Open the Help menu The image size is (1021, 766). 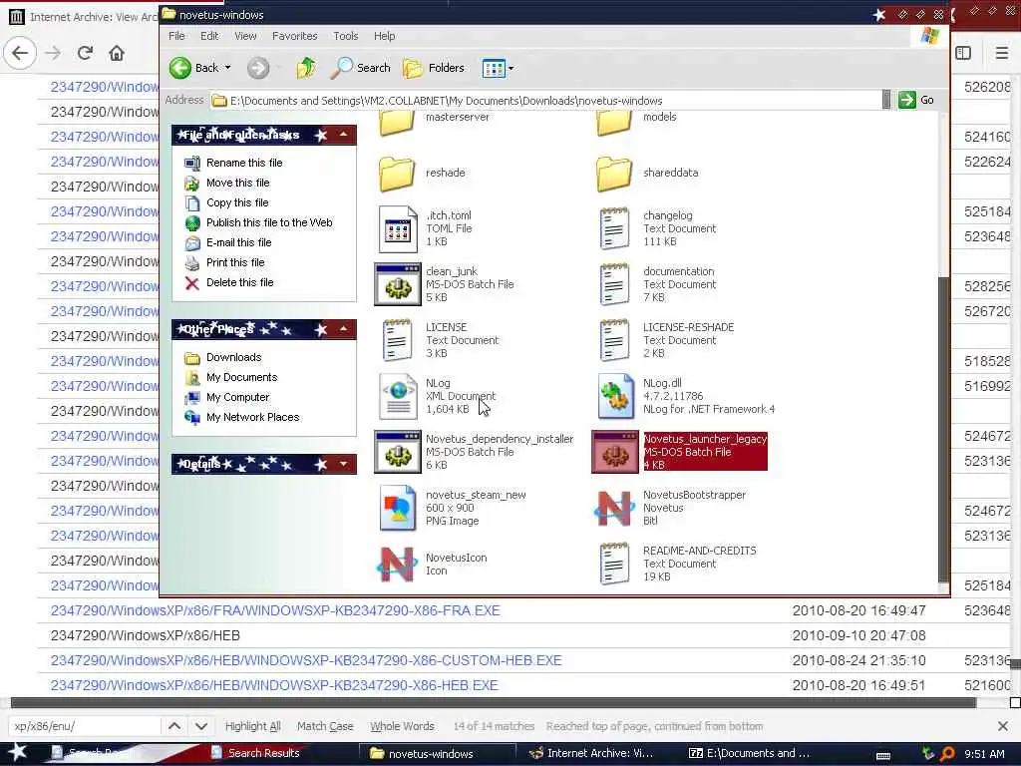[384, 36]
